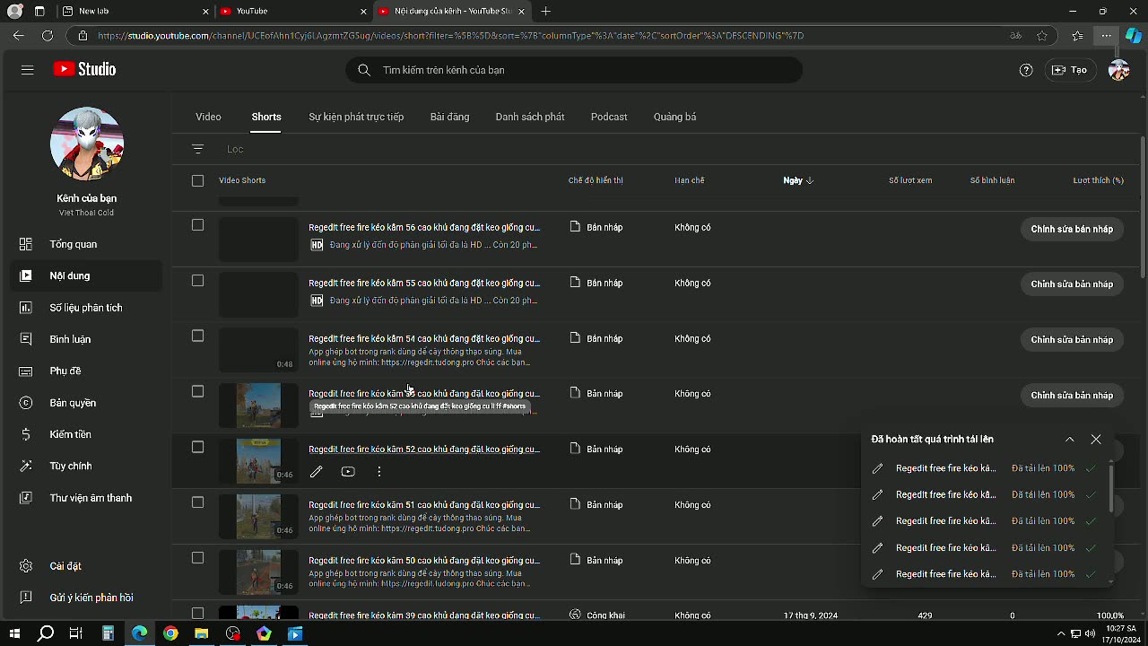Click the filter lines icon next to Lọc
Screen dimensions: 1148x646
tap(198, 149)
